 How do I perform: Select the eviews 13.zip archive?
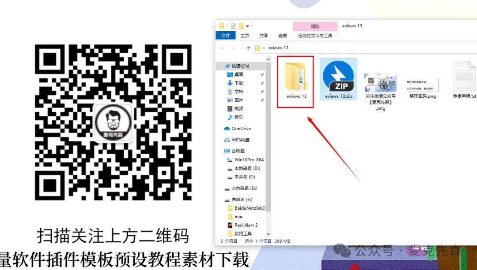click(338, 79)
